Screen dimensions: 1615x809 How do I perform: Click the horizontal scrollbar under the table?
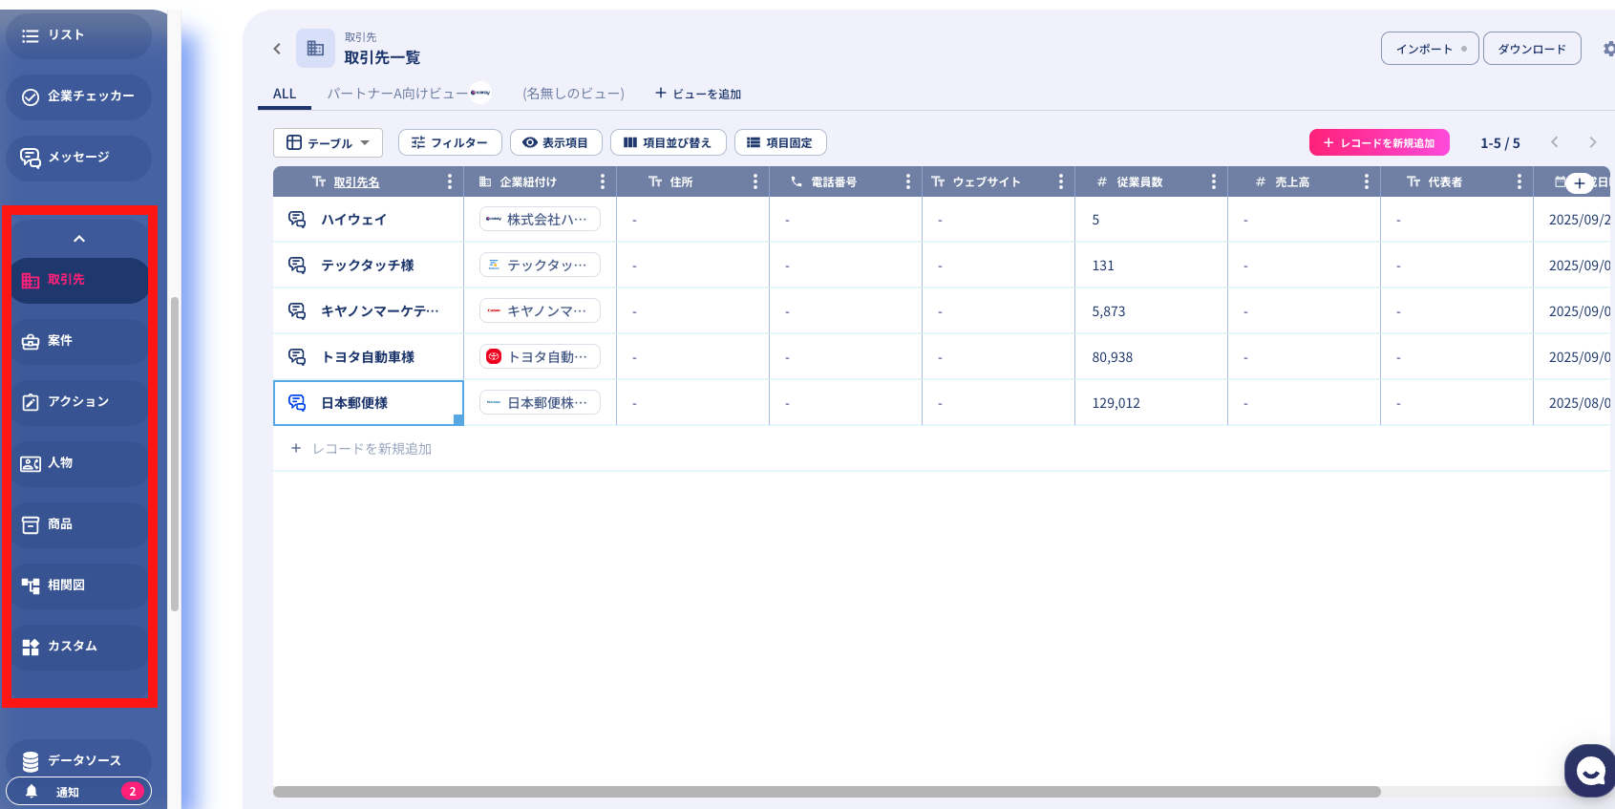click(x=827, y=792)
